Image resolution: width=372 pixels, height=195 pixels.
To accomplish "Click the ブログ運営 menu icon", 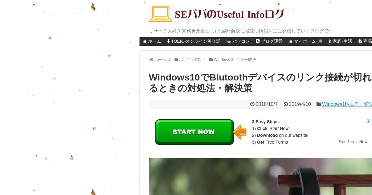I will (258, 41).
